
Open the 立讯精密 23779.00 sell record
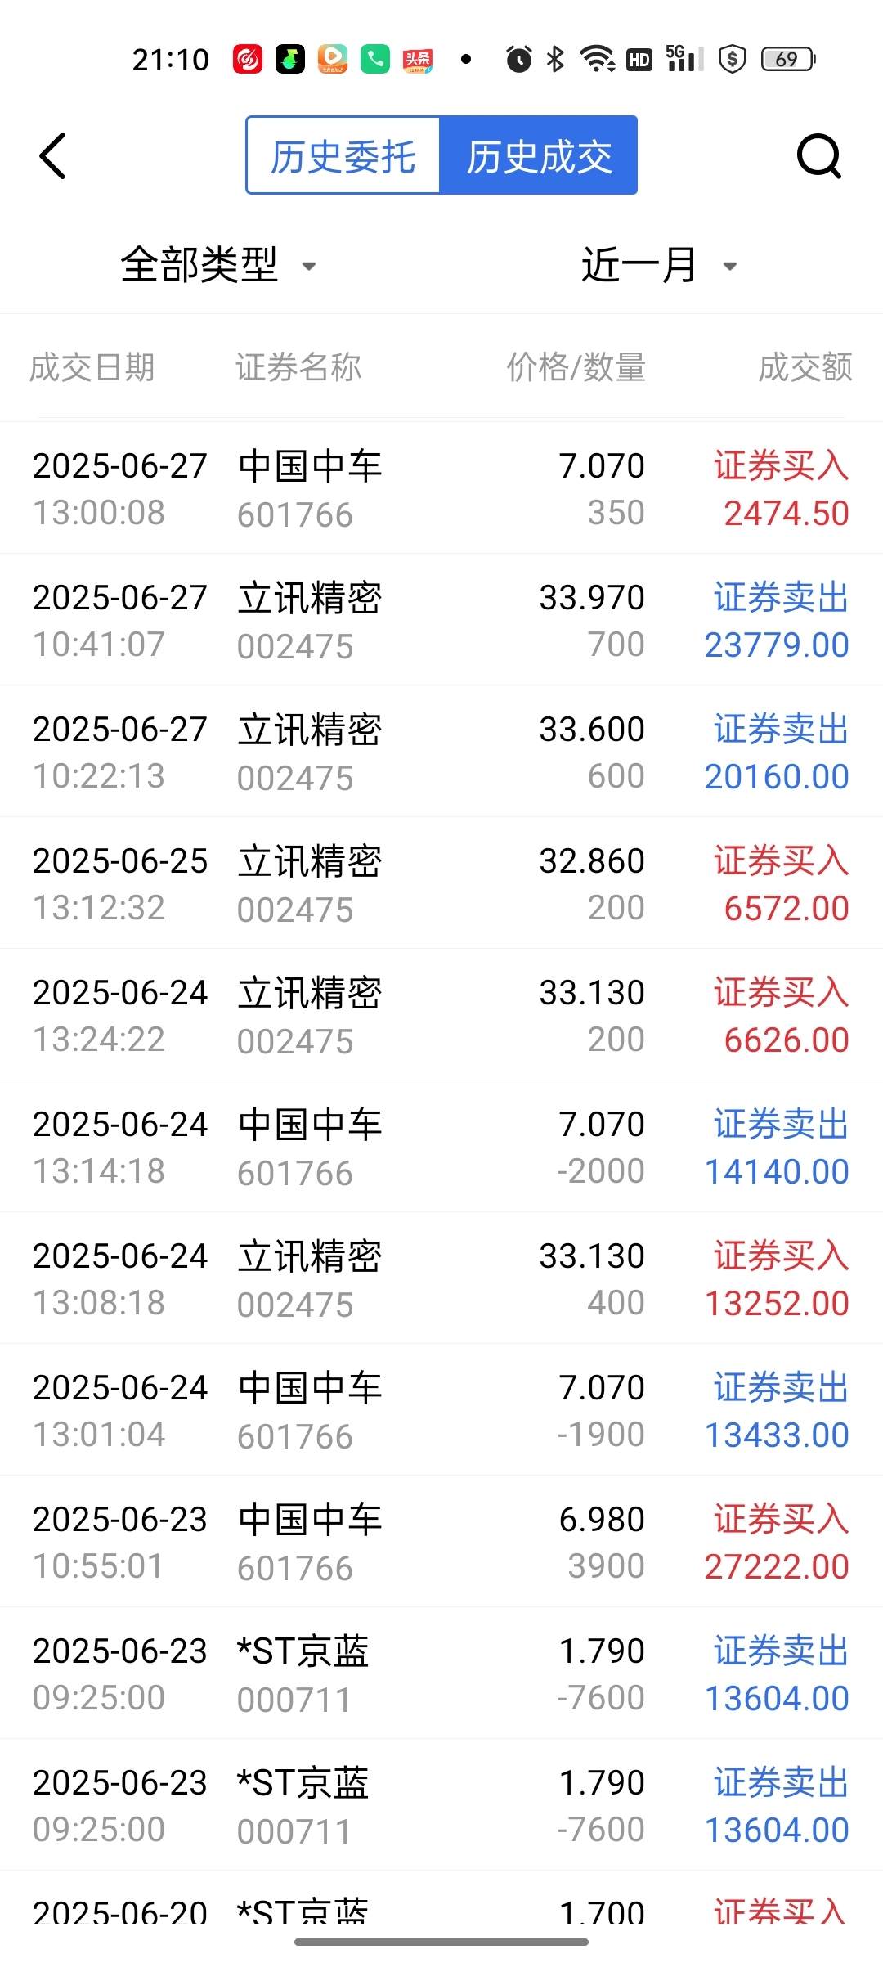tap(441, 620)
